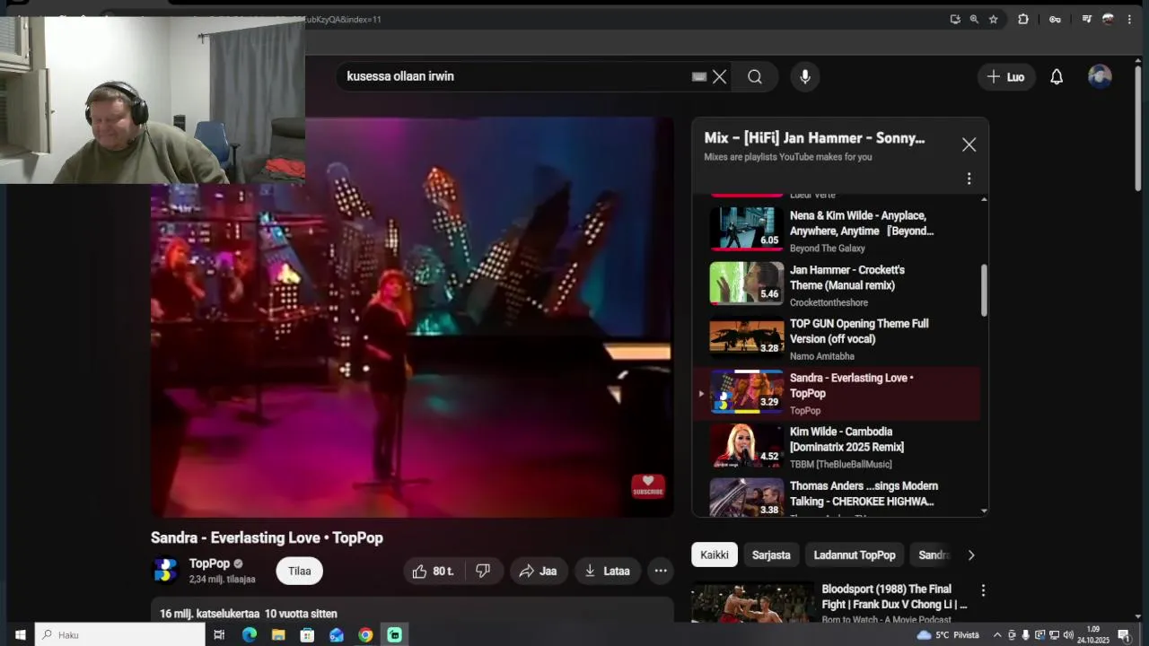Click the red Subscribe watermark on video
1149x646 pixels.
click(x=648, y=485)
